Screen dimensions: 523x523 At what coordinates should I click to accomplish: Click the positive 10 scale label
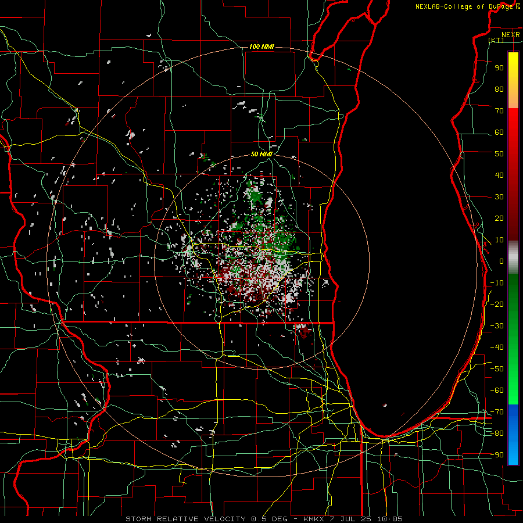499,240
